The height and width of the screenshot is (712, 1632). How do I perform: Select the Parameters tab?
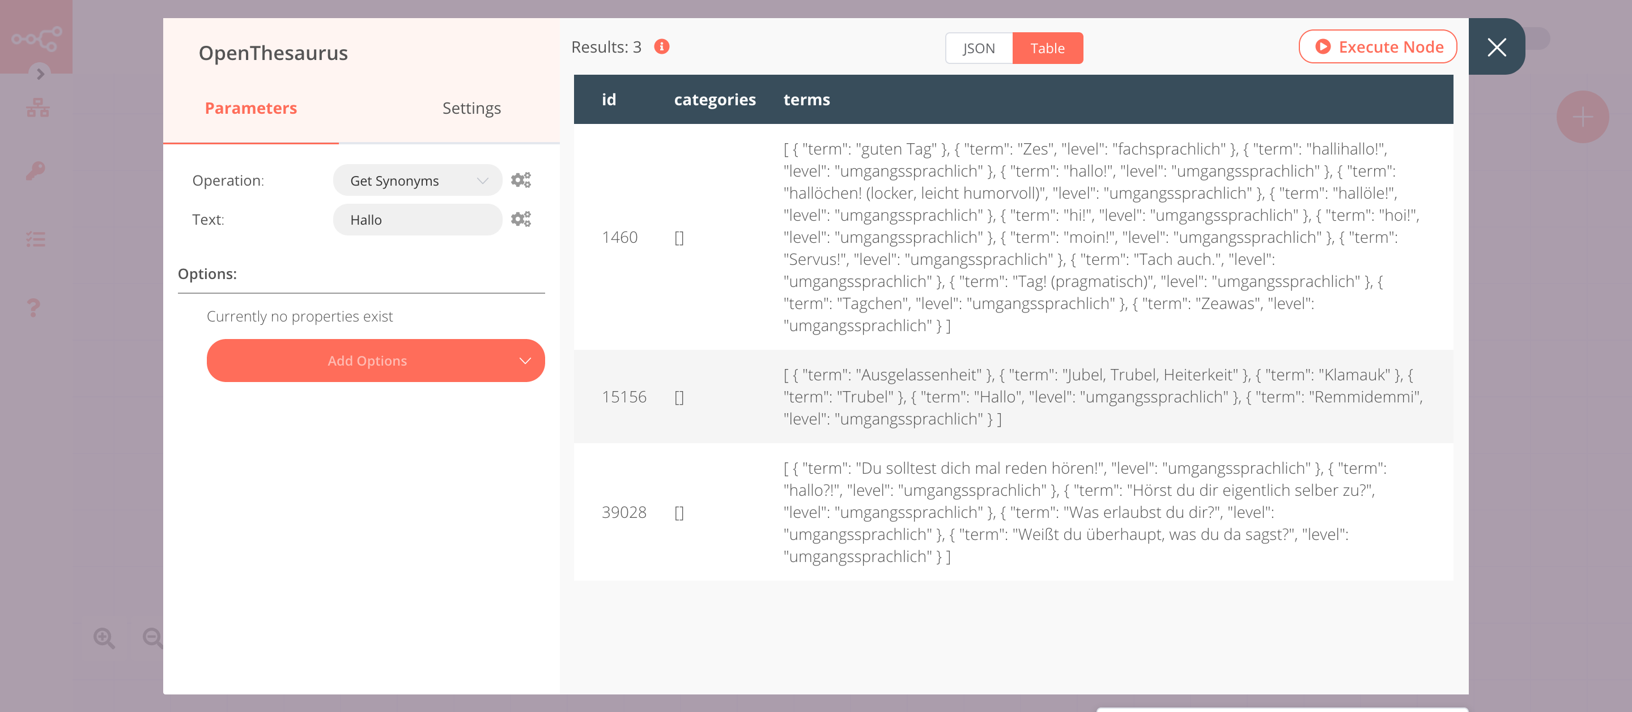click(x=250, y=108)
